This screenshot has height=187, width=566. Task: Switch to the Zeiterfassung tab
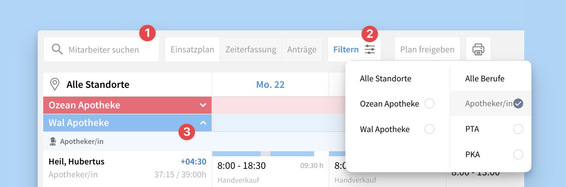(251, 49)
